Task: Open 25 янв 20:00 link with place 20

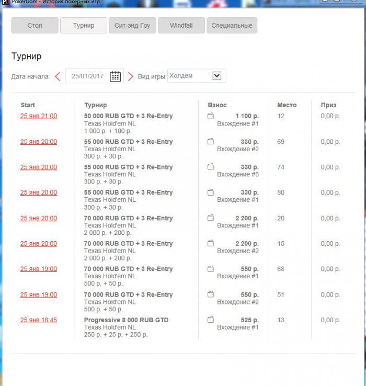Action: point(39,218)
